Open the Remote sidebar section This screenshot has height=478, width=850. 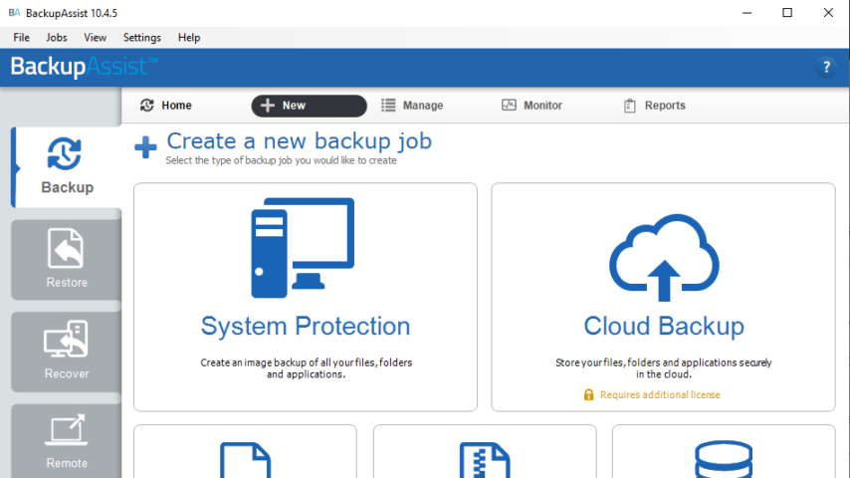tap(66, 441)
